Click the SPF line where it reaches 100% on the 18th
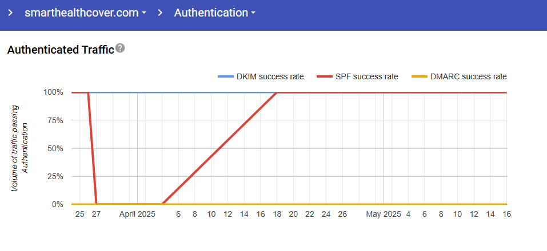547x251 pixels. click(x=277, y=92)
